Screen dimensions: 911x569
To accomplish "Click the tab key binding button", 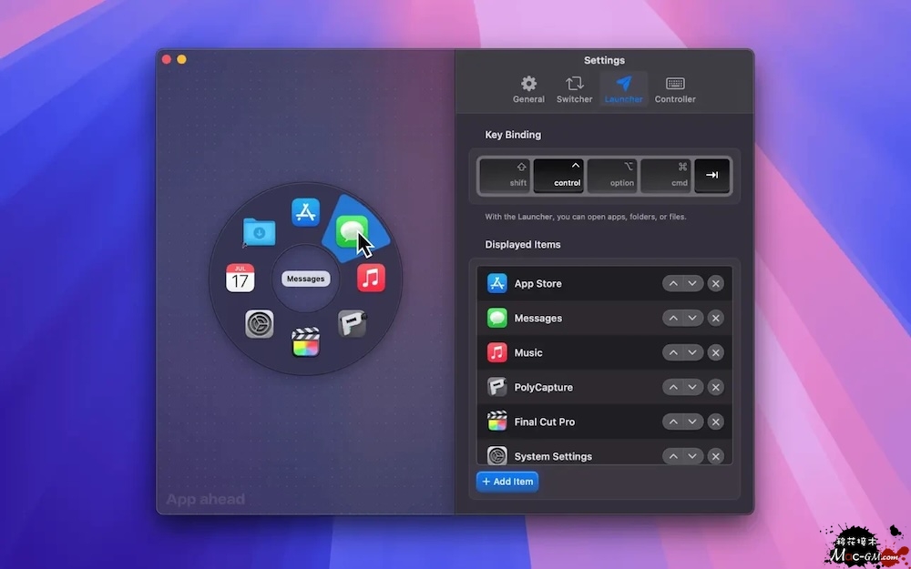I will point(711,175).
